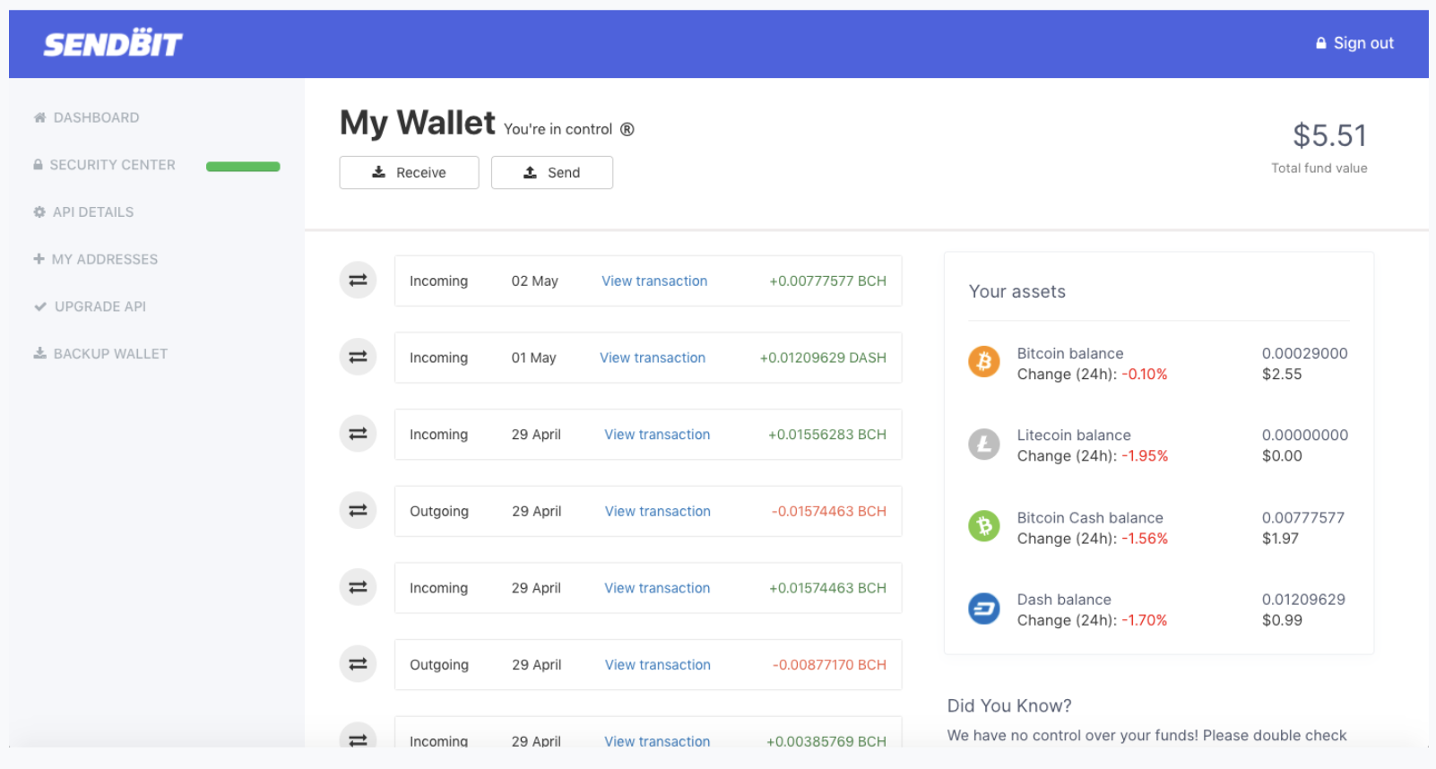
Task: View the 01 May DASH transaction
Action: coord(653,358)
